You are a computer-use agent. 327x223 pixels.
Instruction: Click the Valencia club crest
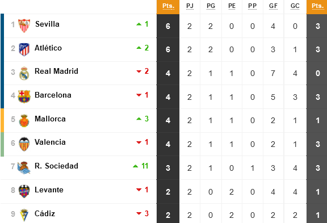pos(24,144)
